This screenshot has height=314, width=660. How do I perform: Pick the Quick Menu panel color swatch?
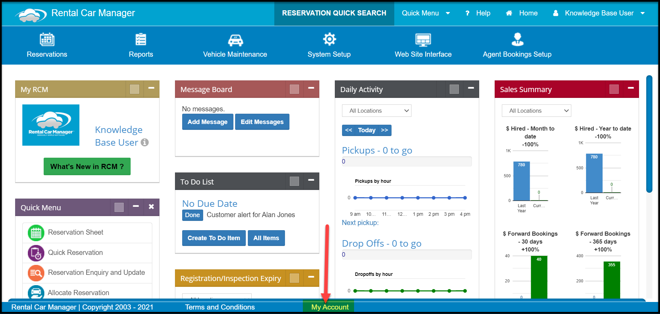point(119,207)
